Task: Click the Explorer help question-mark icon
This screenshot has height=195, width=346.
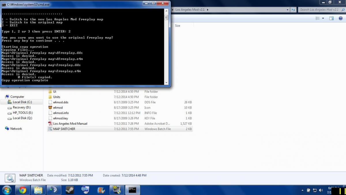Action: coord(341,18)
